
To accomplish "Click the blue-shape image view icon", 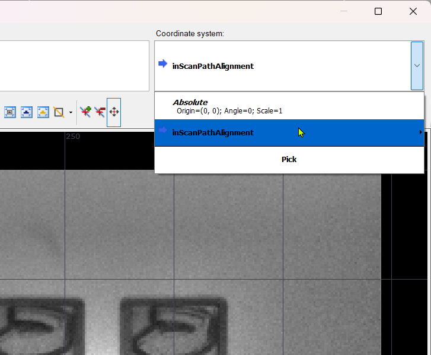I will [26, 112].
